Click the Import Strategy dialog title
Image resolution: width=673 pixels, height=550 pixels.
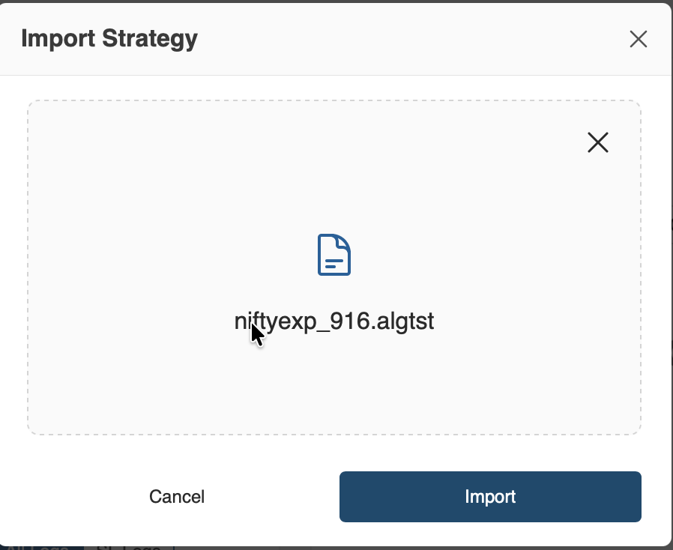[109, 38]
